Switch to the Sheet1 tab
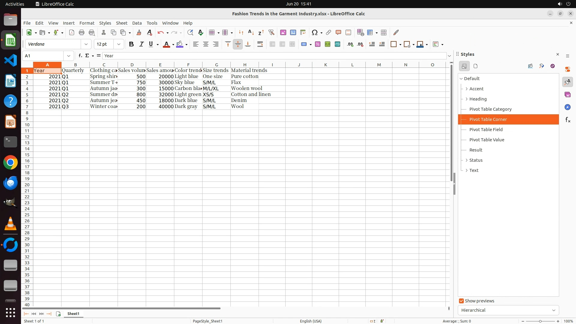The width and height of the screenshot is (576, 324). click(x=73, y=314)
